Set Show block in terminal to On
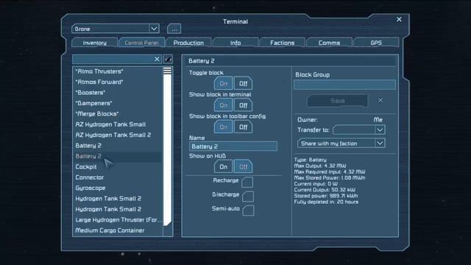Viewport: 471px width, 265px height. 223,105
